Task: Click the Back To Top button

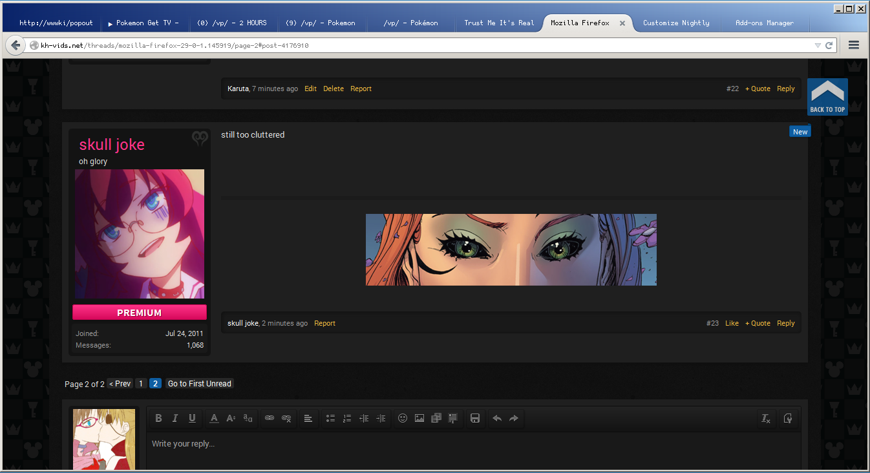Action: (827, 97)
